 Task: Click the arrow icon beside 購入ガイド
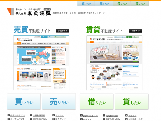54,119
